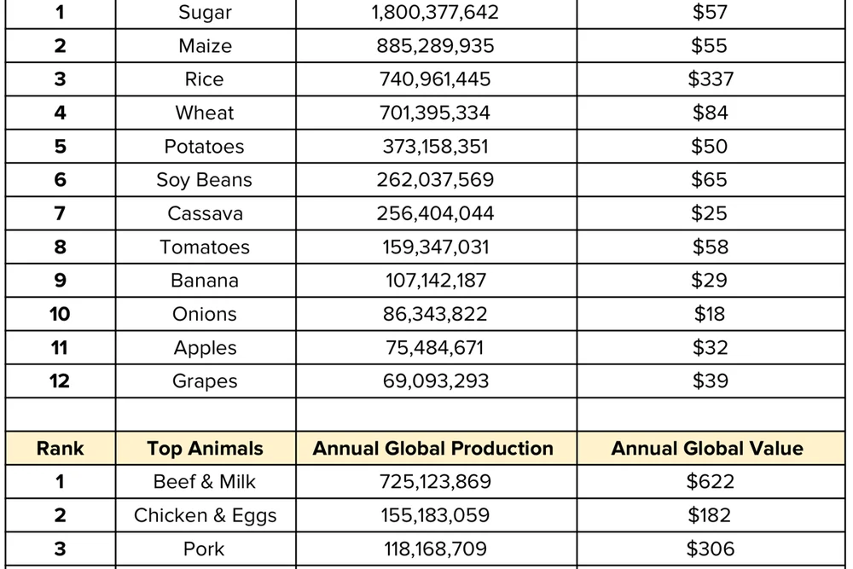
Task: Click the Pork value cell showing $306
Action: tap(710, 549)
